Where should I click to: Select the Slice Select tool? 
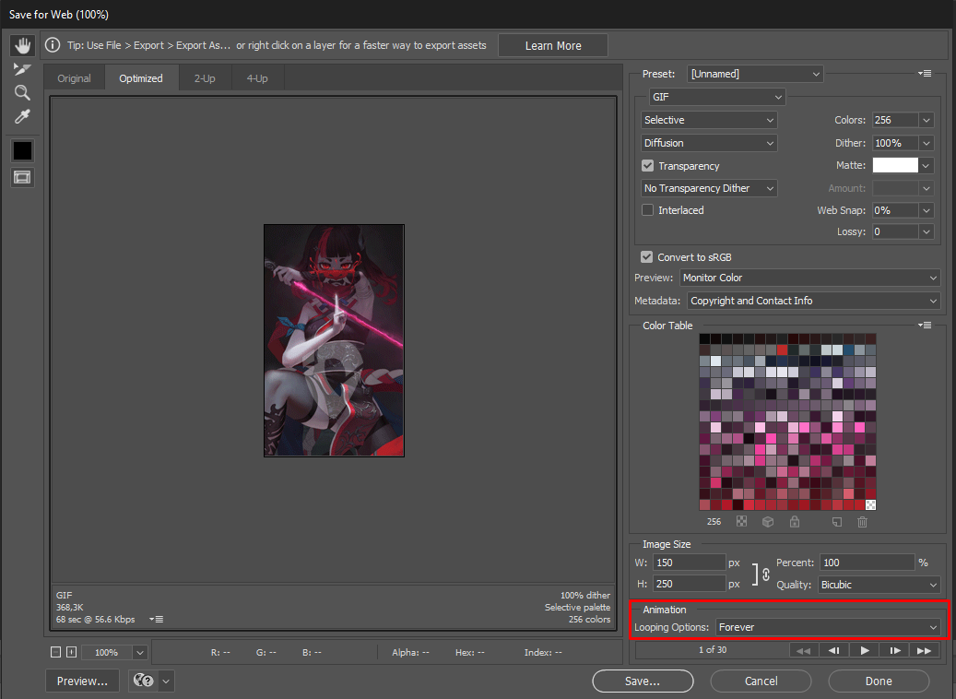tap(22, 69)
